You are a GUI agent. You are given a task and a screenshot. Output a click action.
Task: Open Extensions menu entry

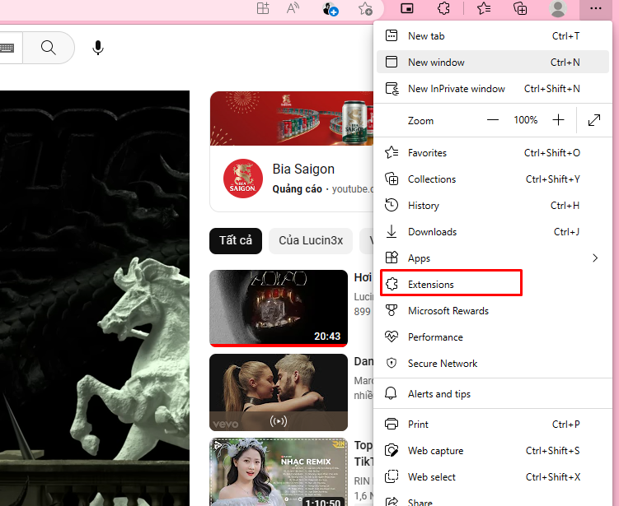coord(493,284)
